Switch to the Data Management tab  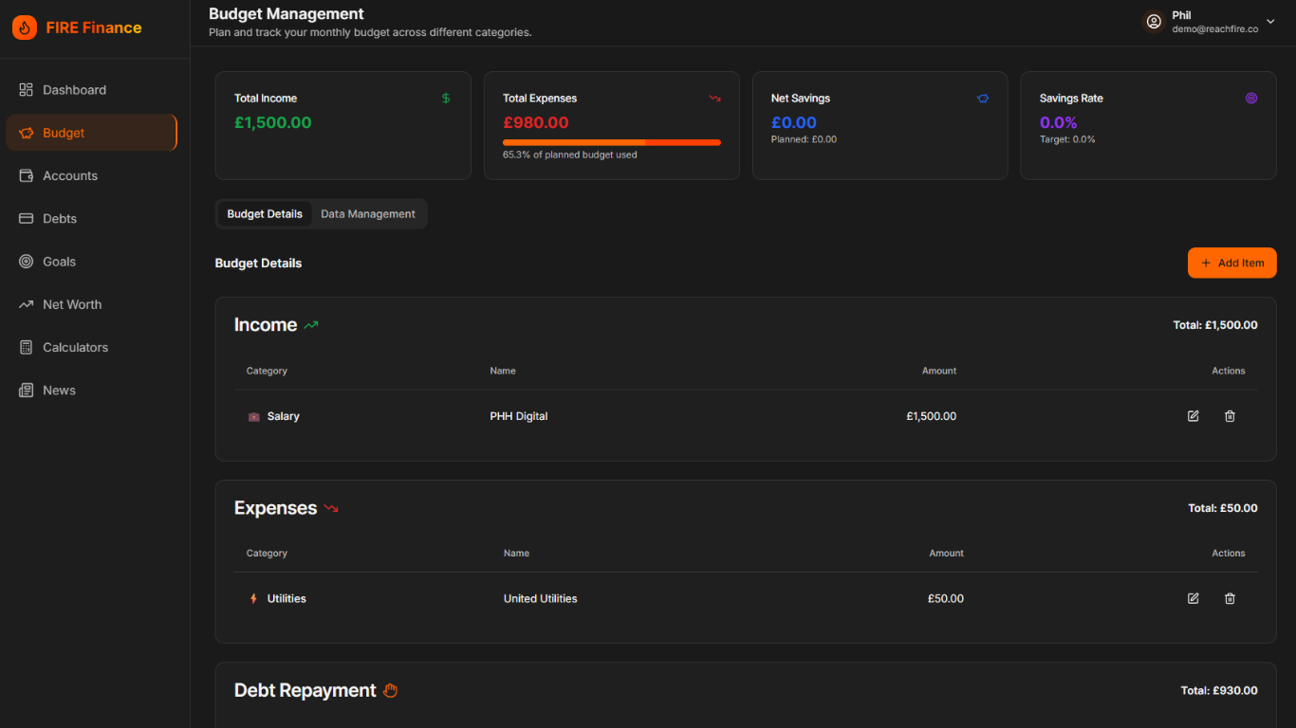[x=367, y=213]
